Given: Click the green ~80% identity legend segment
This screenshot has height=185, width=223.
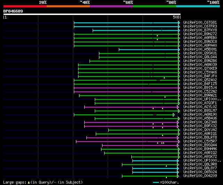Looking at the screenshot, I should coord(155,6).
